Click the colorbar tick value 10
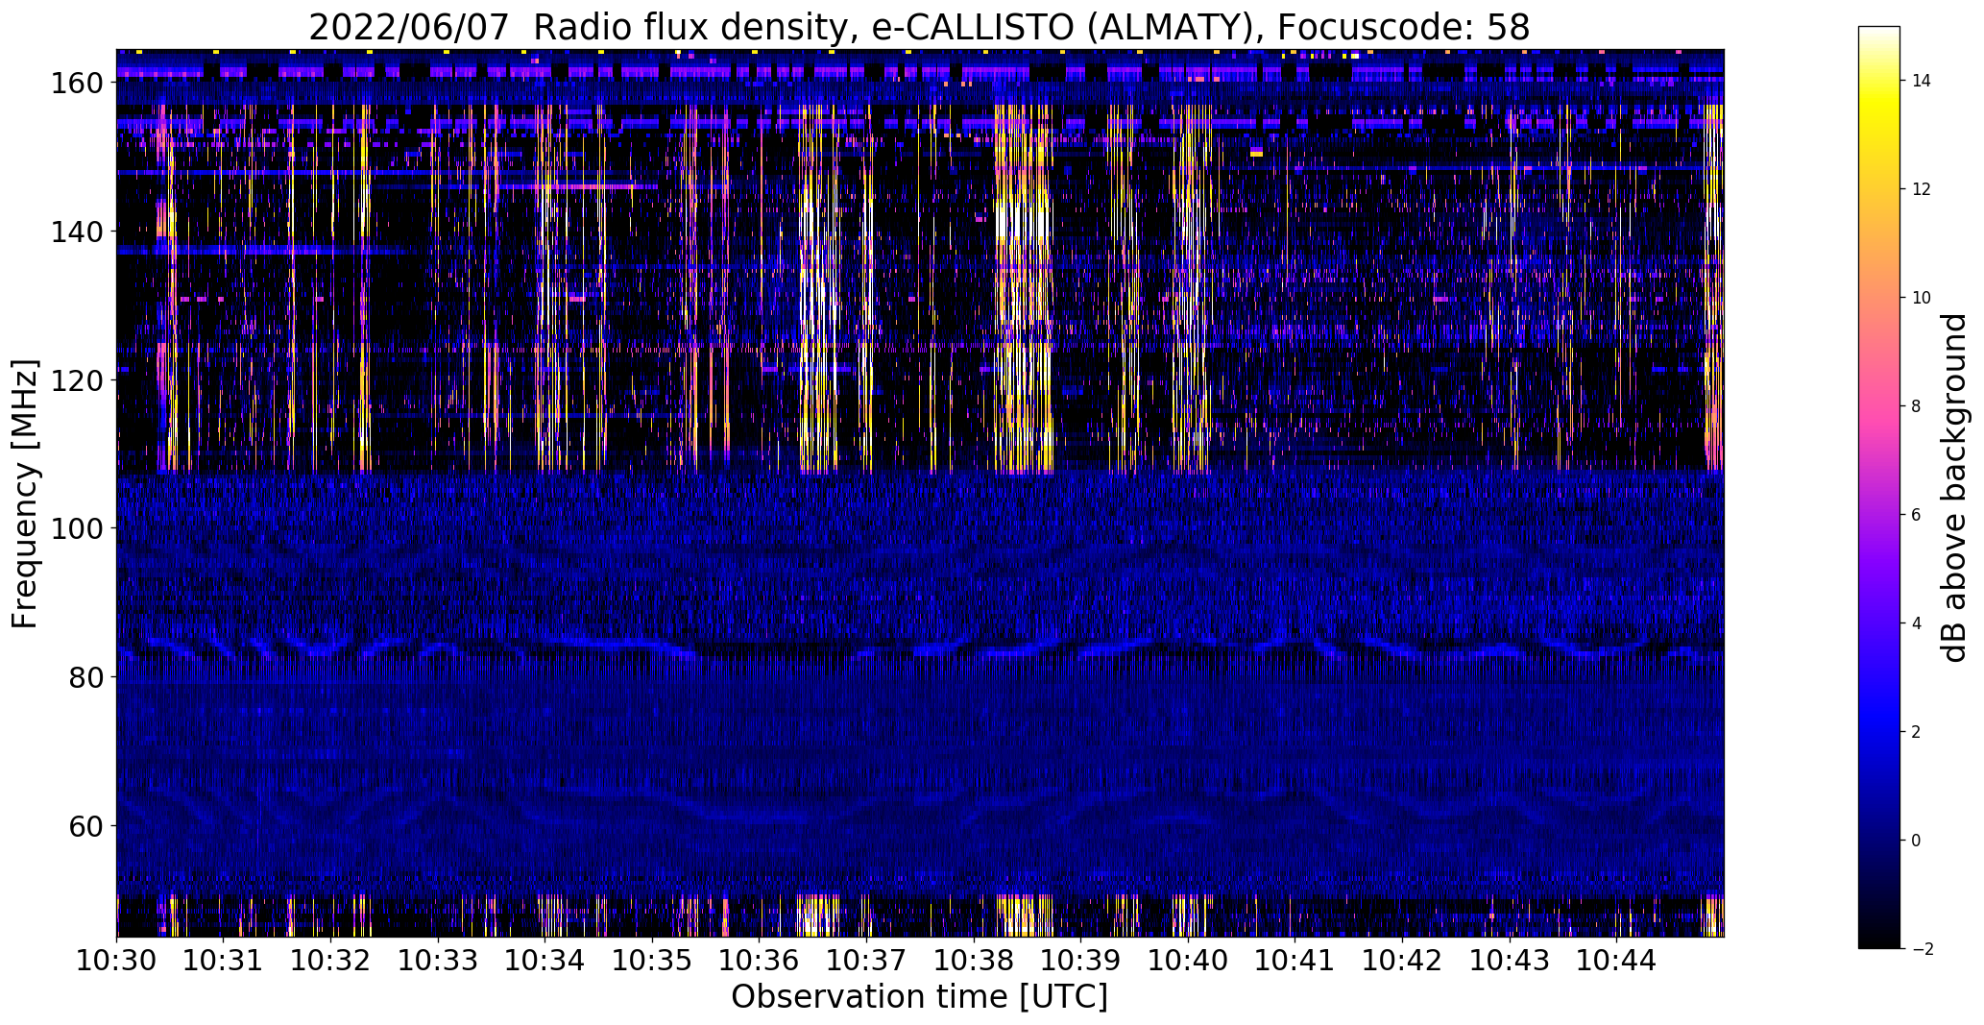The image size is (1984, 1025). [1922, 298]
